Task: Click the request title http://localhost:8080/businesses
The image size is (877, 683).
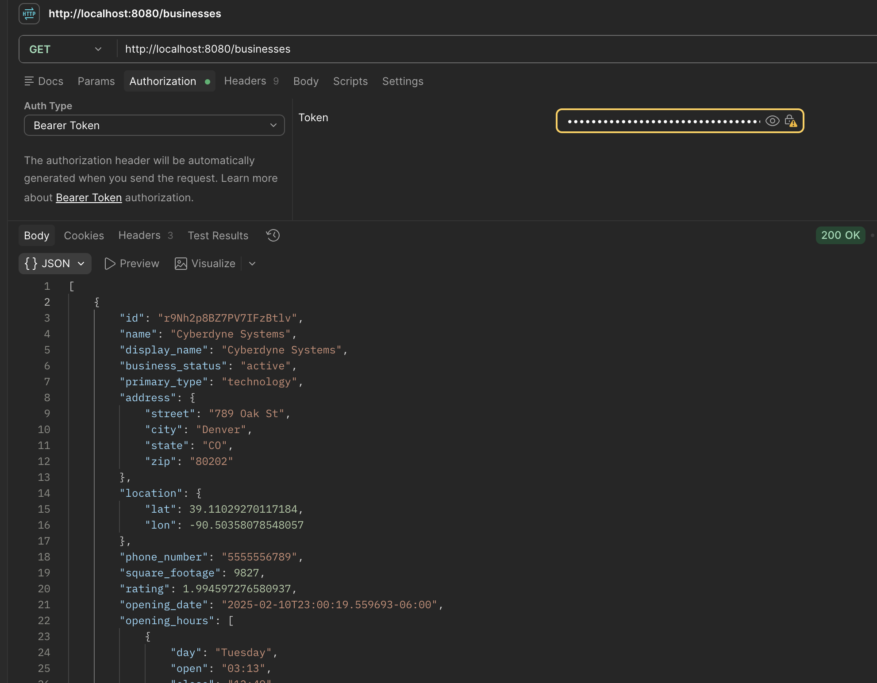Action: pyautogui.click(x=135, y=14)
